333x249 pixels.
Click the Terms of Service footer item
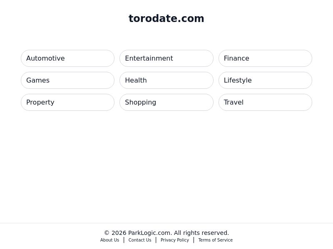point(215,240)
